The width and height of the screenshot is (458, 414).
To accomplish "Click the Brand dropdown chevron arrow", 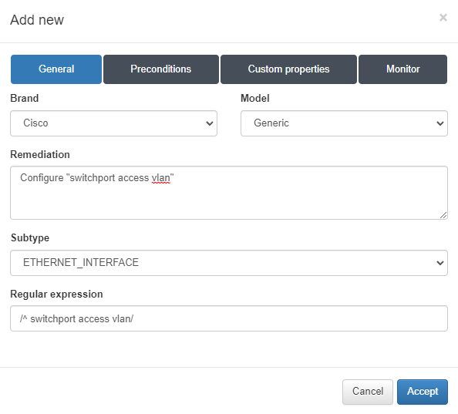I will (x=210, y=123).
